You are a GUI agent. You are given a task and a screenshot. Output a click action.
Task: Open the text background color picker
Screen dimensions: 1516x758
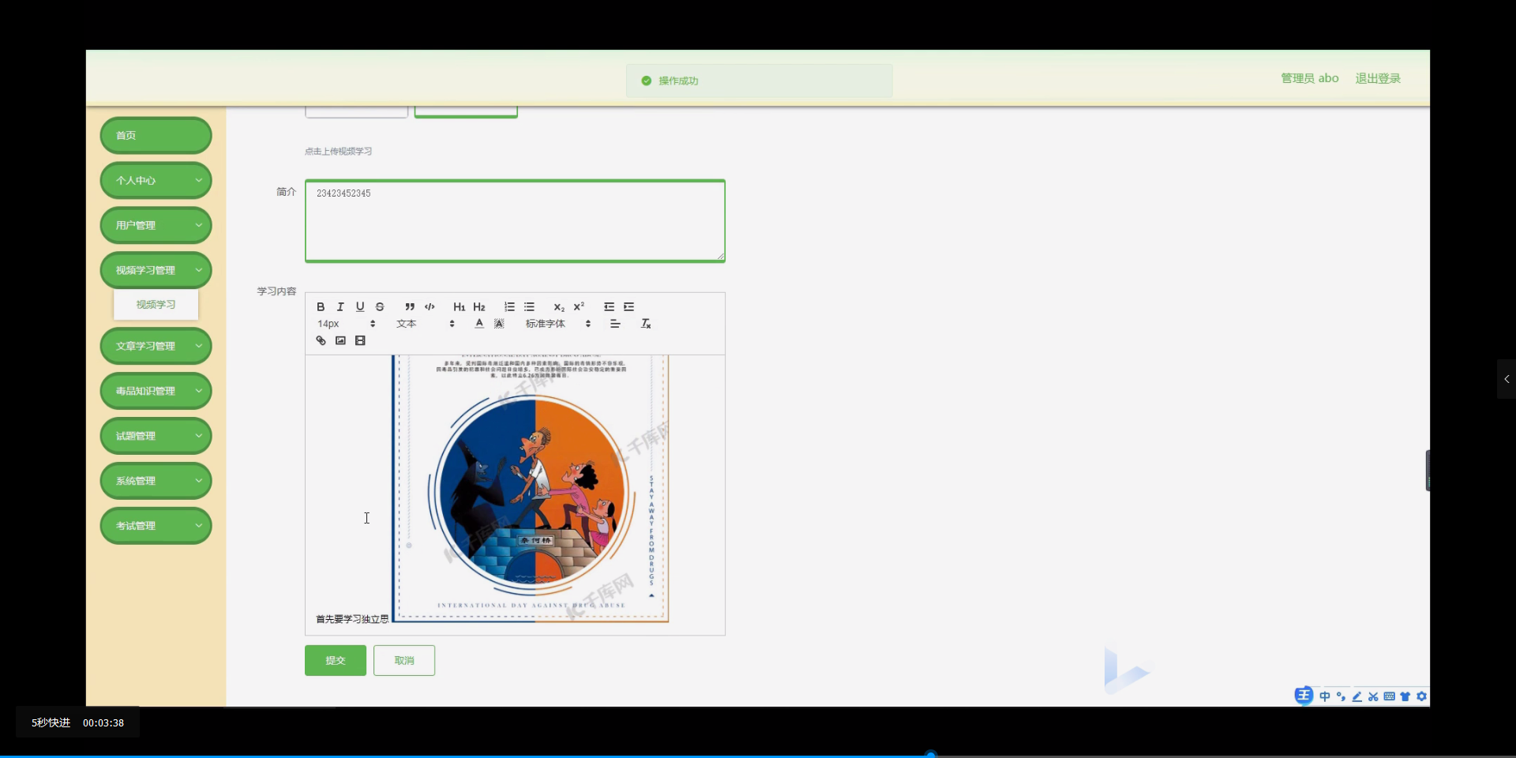(x=499, y=324)
